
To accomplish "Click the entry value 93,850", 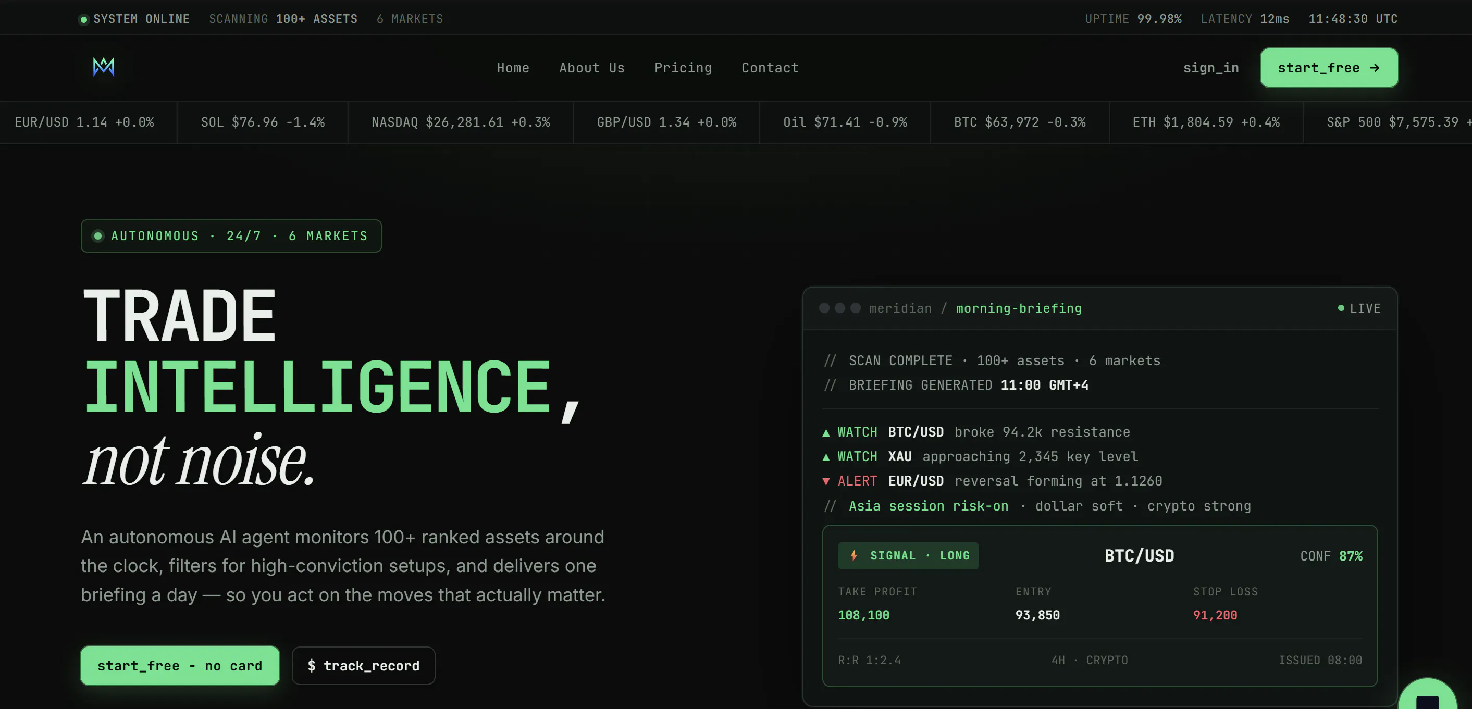I will (x=1037, y=615).
